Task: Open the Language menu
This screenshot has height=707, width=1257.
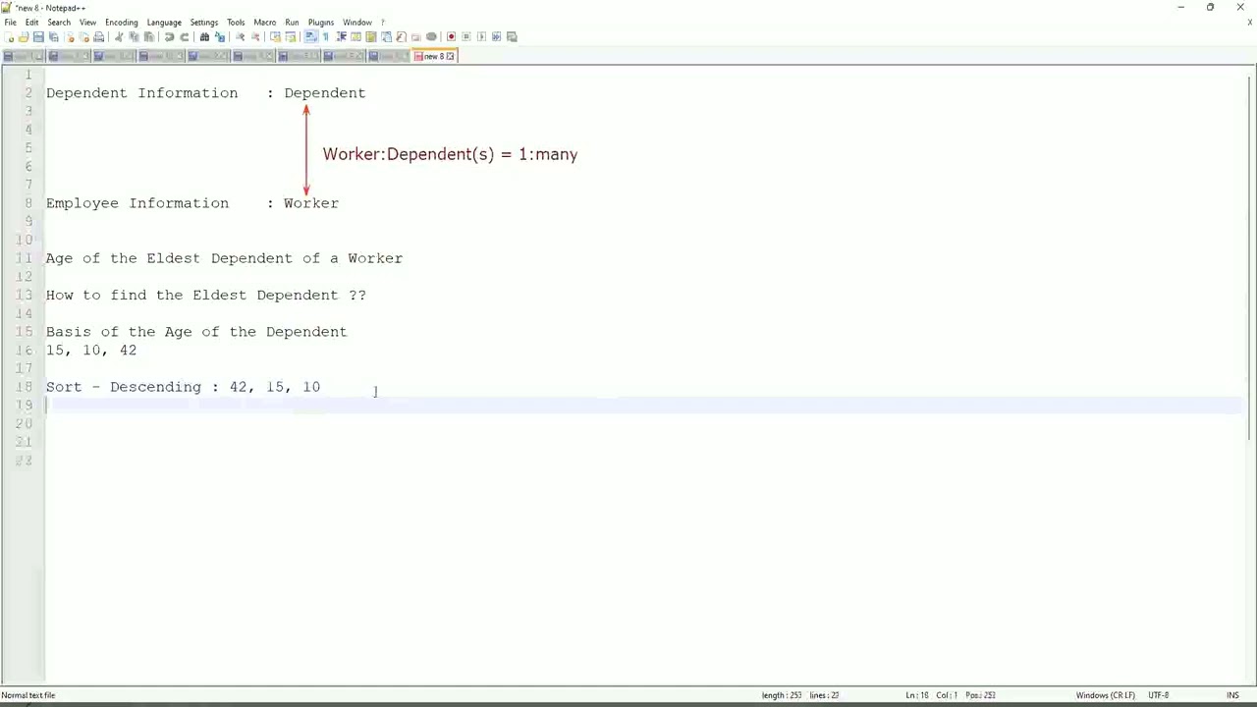Action: tap(164, 22)
